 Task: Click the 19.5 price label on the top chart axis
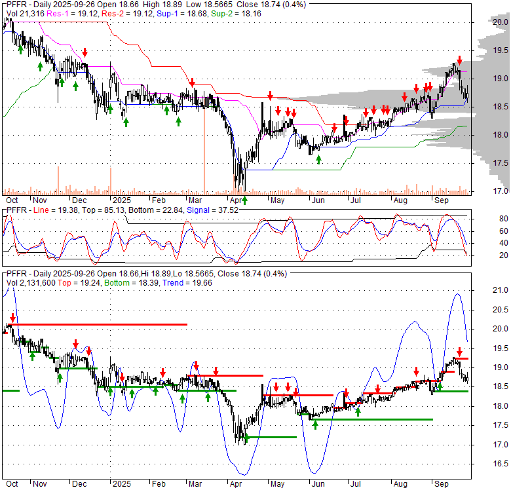(x=501, y=50)
